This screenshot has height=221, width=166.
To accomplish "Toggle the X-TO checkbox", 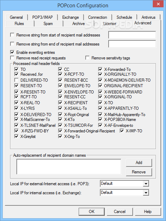I will click(x=100, y=103).
